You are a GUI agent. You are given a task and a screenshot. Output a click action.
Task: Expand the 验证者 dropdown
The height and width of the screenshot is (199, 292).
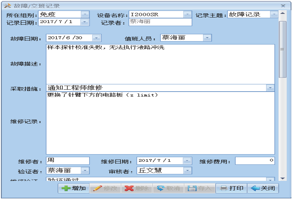tap(85, 171)
